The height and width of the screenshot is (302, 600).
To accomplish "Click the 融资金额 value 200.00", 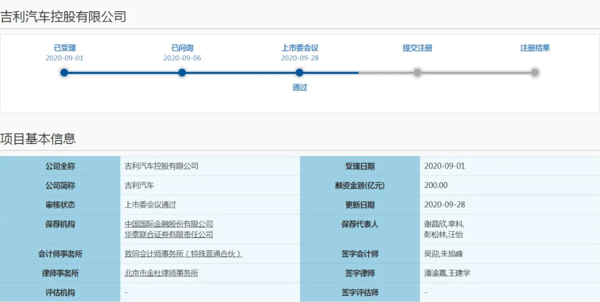I will pyautogui.click(x=436, y=185).
